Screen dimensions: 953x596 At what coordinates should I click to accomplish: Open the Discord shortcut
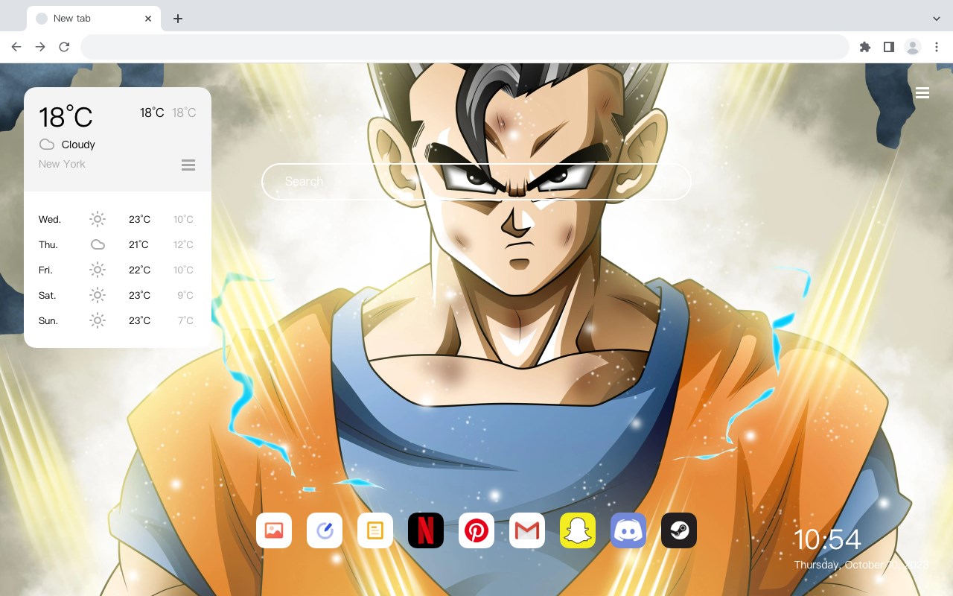point(628,530)
